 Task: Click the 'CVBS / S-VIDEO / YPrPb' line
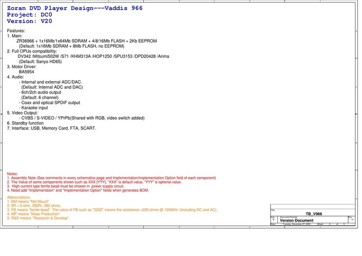82,118
